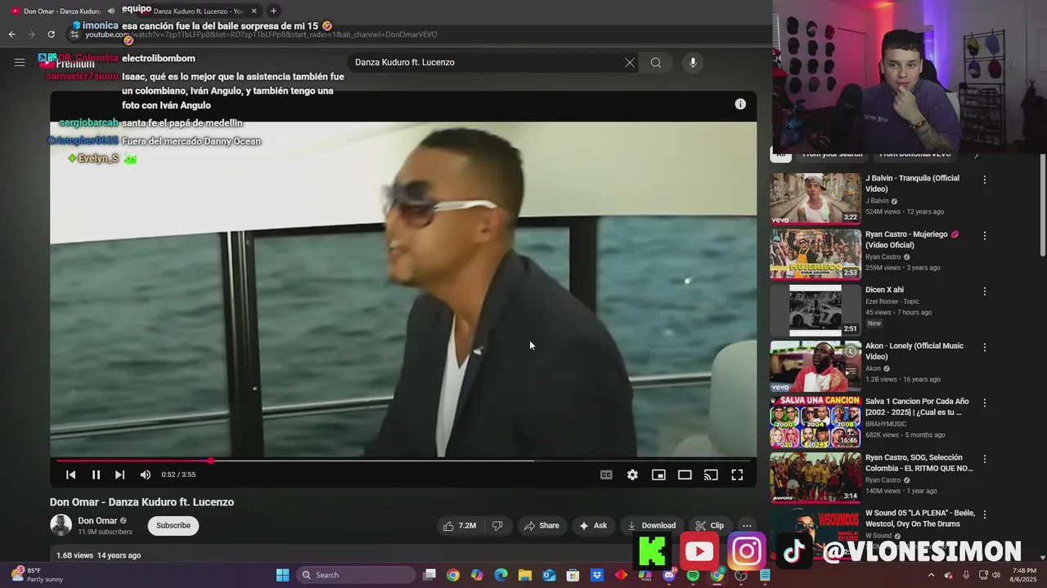
Task: Open options menu for Ryan Castro Mujeriego
Action: point(985,236)
